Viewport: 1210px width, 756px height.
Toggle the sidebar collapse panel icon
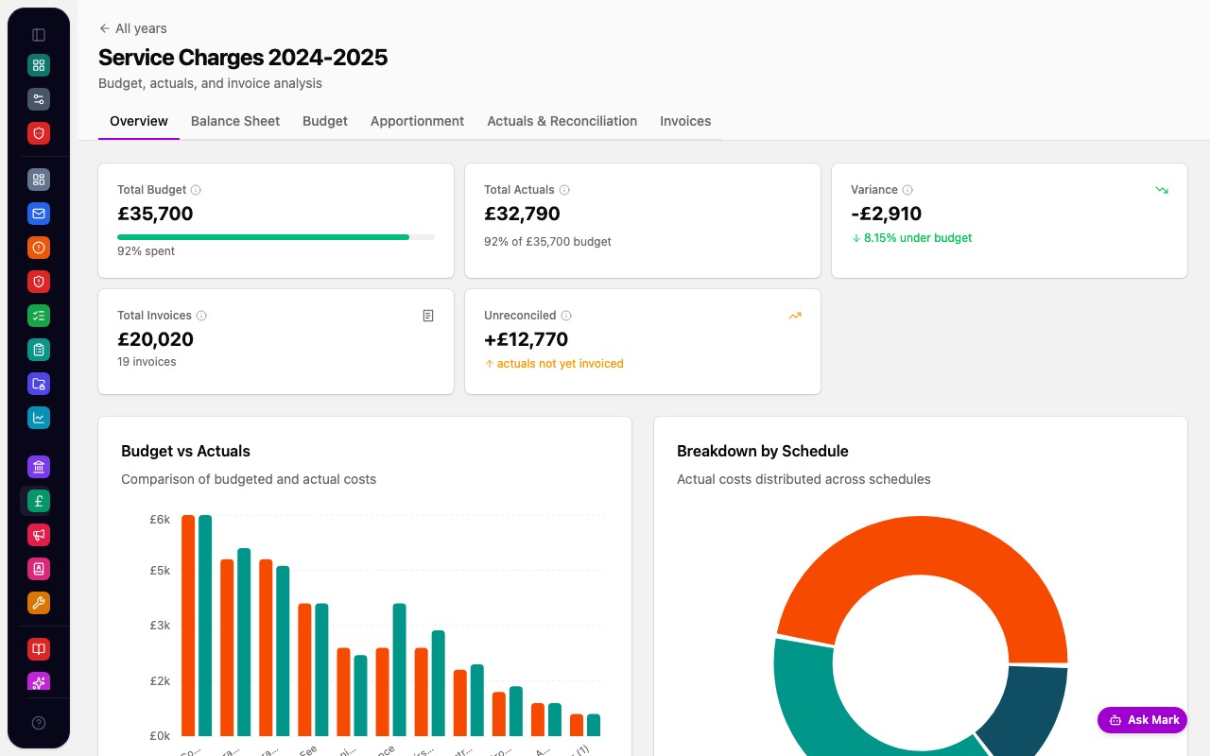pyautogui.click(x=39, y=35)
